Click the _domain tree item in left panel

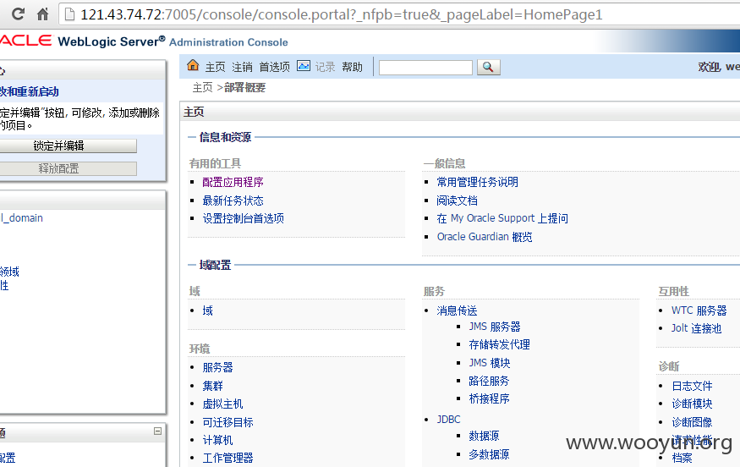tap(21, 218)
